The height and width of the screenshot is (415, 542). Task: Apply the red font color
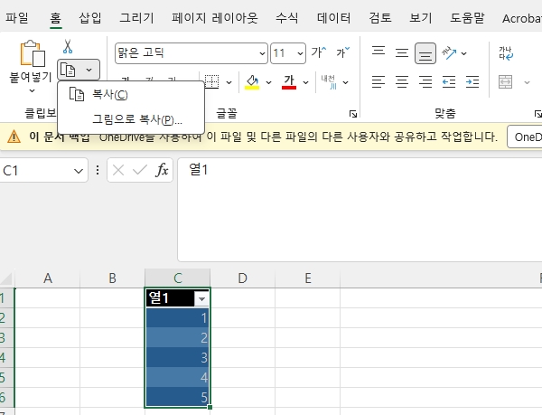coord(289,82)
